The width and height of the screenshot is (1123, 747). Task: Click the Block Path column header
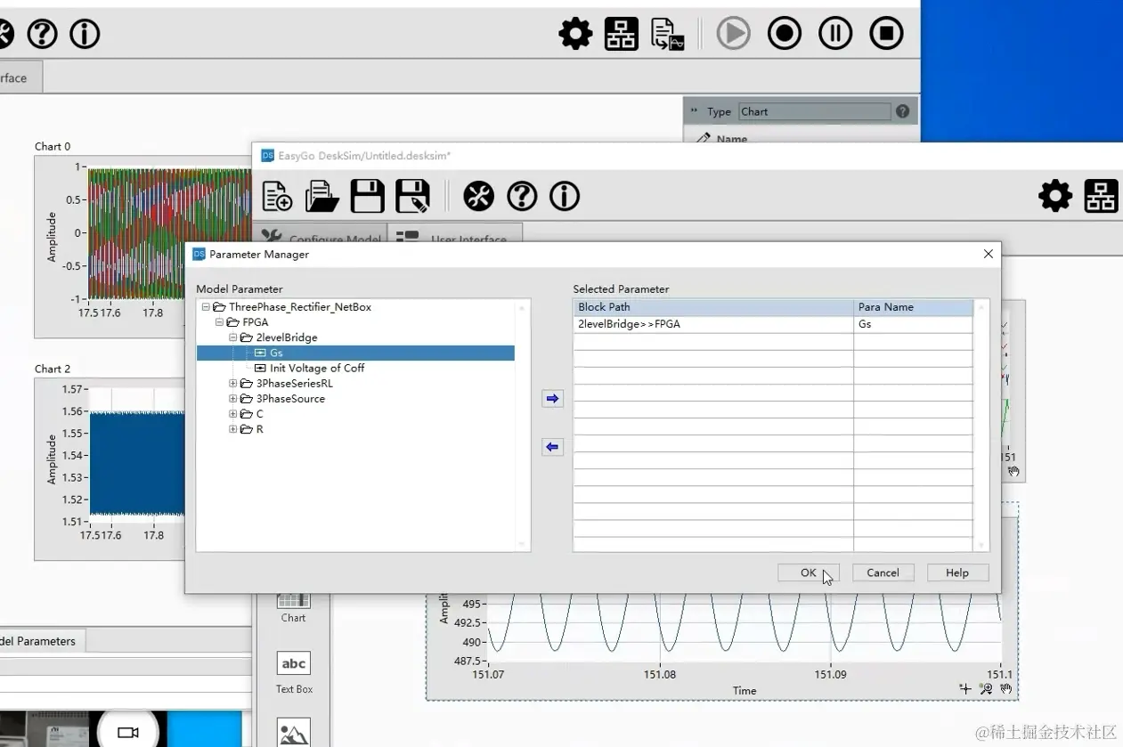(x=712, y=307)
